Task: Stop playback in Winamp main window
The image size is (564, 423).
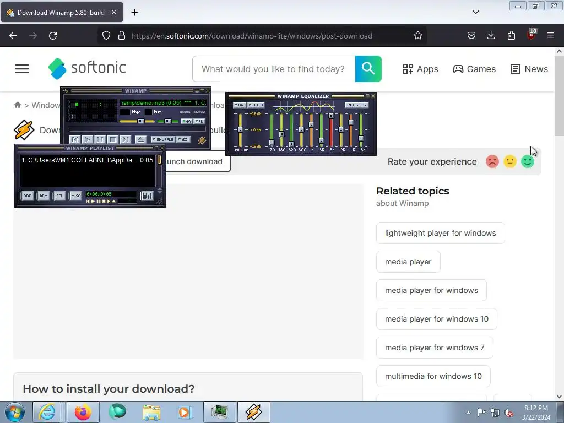Action: click(112, 139)
